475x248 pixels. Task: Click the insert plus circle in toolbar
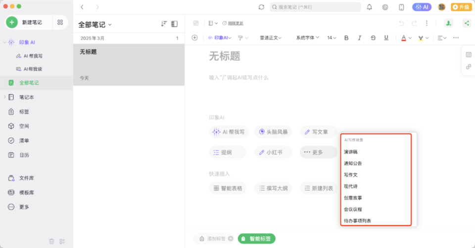[x=195, y=38]
